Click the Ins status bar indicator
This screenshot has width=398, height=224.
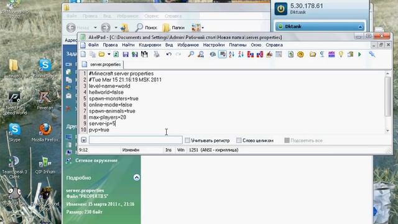pos(169,150)
